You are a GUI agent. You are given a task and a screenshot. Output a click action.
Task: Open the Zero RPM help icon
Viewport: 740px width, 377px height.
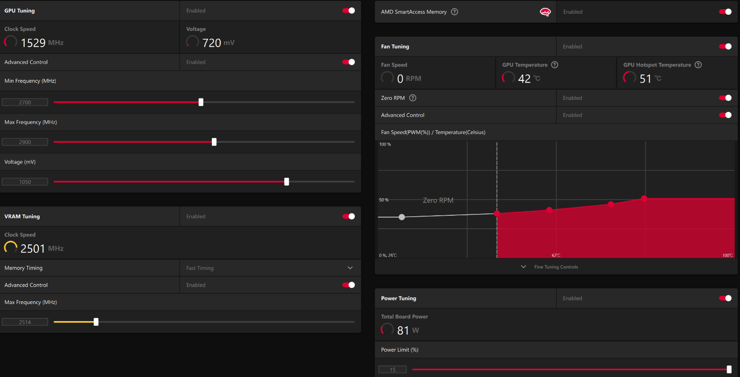413,98
